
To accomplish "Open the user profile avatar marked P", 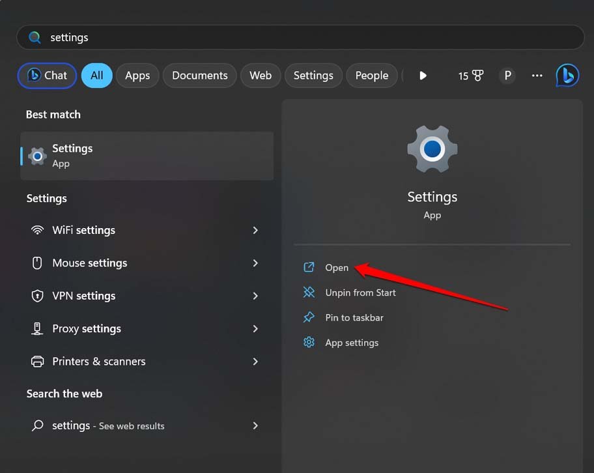I will click(x=507, y=75).
